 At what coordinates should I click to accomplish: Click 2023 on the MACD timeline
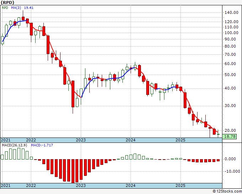click(x=81, y=185)
